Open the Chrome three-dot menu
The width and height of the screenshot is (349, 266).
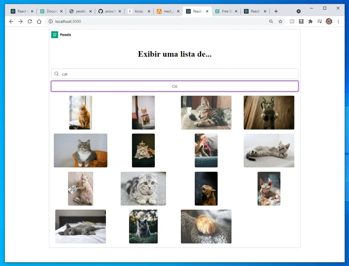coord(338,21)
